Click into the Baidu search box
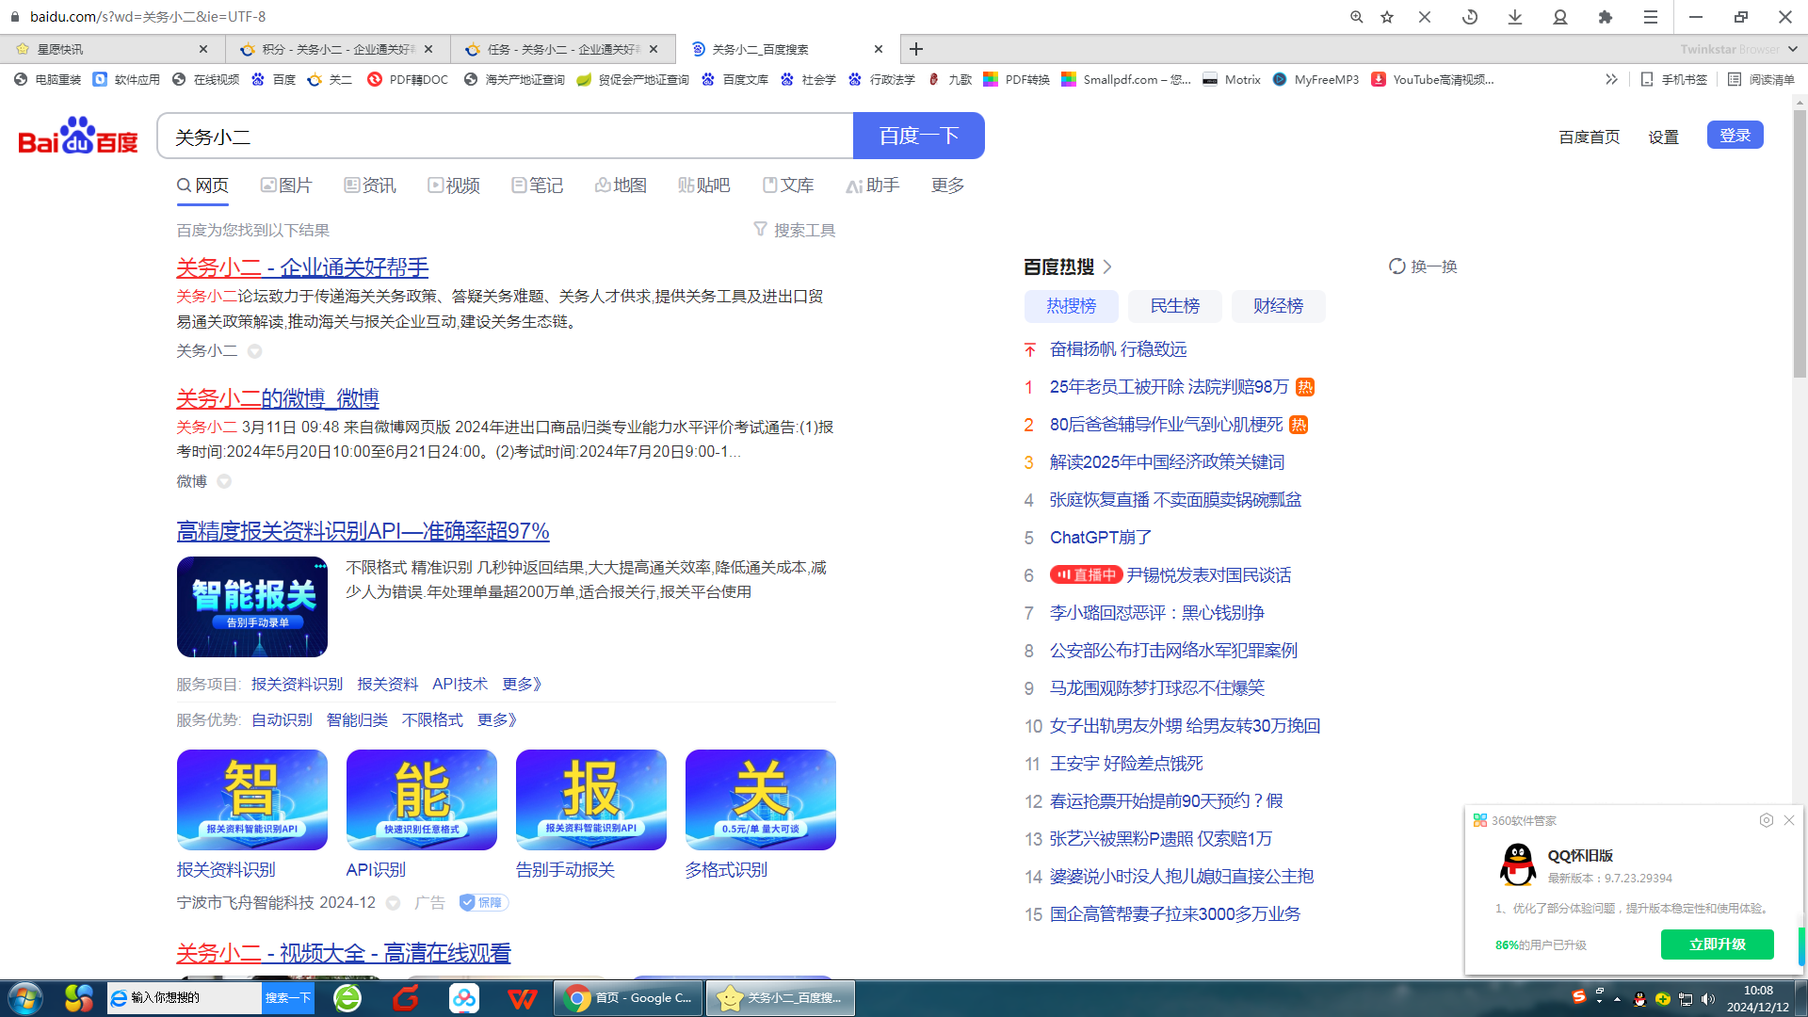Screen dimensions: 1808x1017 click(505, 137)
